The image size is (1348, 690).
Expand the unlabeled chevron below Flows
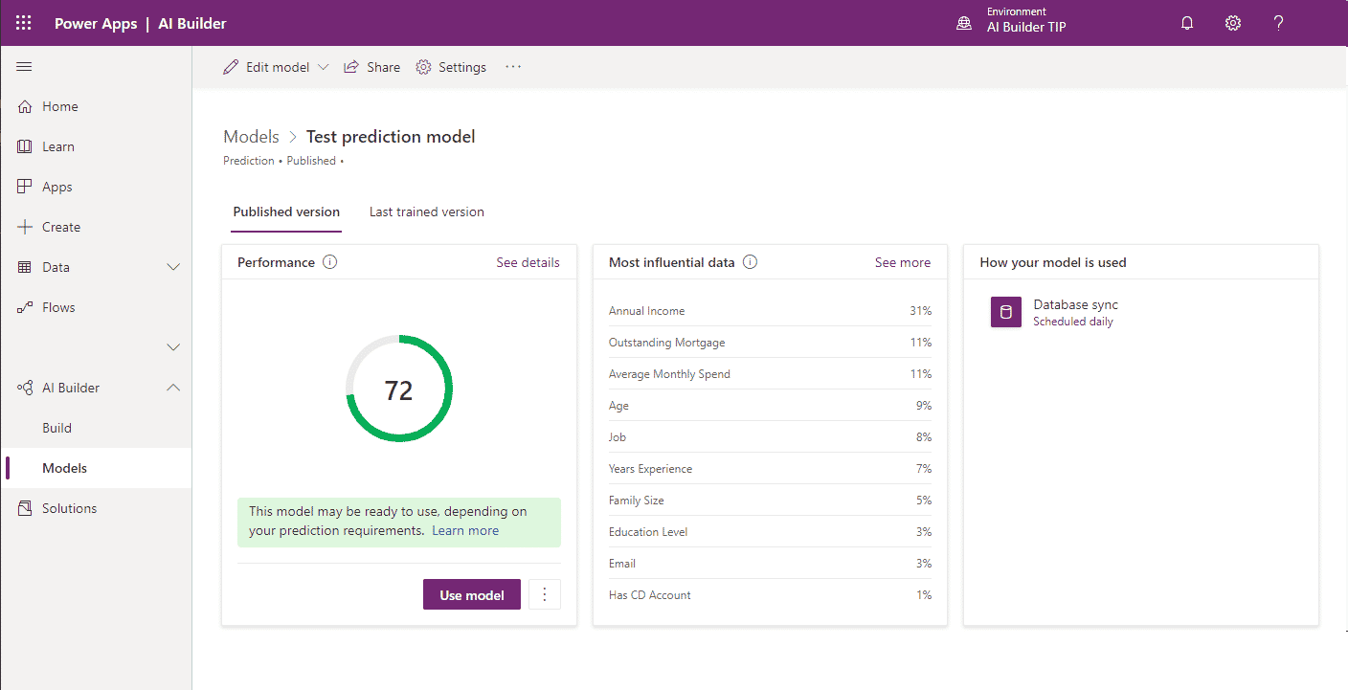(173, 346)
